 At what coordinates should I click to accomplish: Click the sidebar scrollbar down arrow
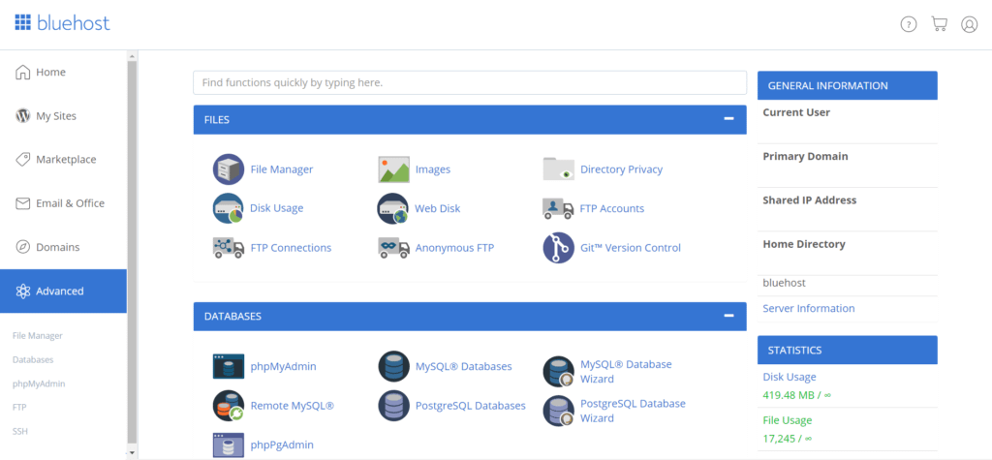click(x=132, y=452)
